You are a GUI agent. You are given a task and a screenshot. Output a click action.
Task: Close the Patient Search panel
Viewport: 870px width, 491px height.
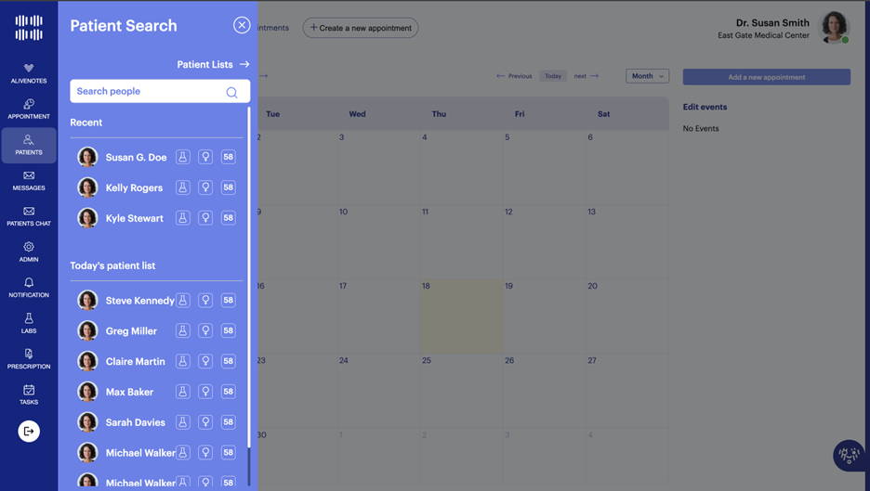pyautogui.click(x=242, y=25)
